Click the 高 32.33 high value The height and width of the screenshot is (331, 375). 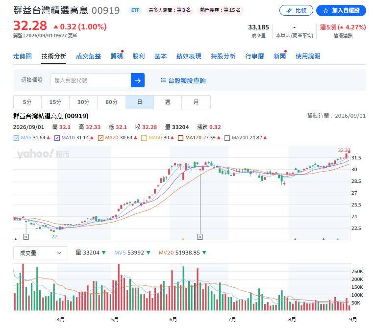90,127
